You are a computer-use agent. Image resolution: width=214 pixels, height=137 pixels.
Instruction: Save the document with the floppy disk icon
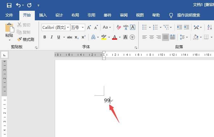click(9, 5)
